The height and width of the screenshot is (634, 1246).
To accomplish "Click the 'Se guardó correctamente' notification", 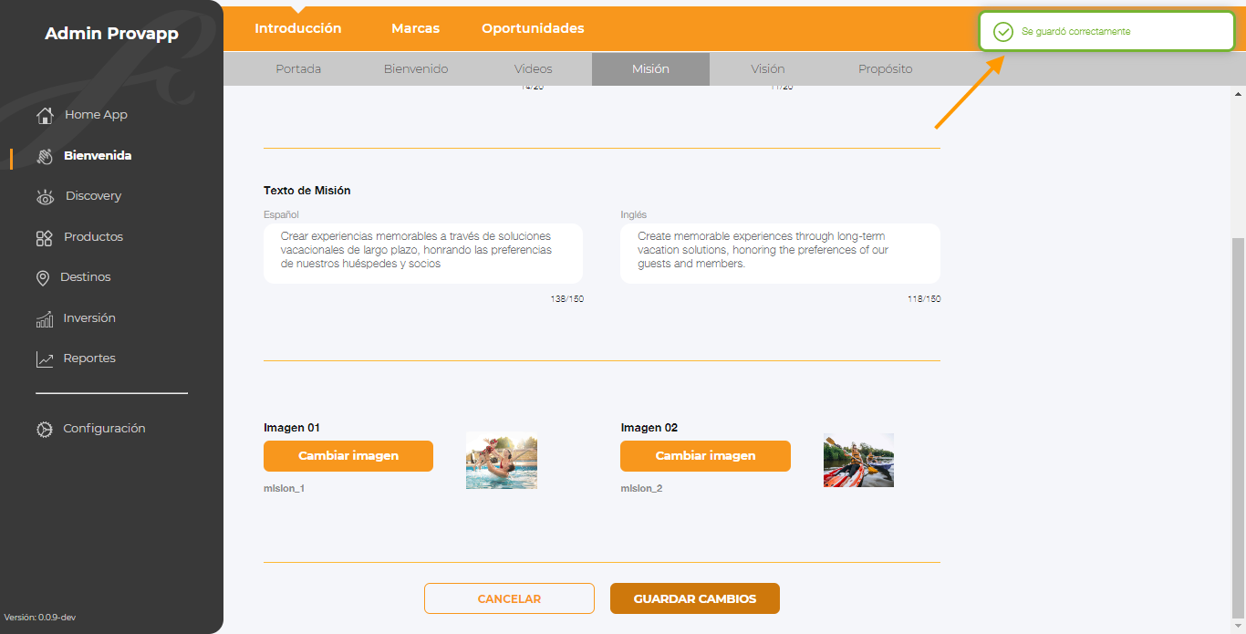I will (1106, 32).
